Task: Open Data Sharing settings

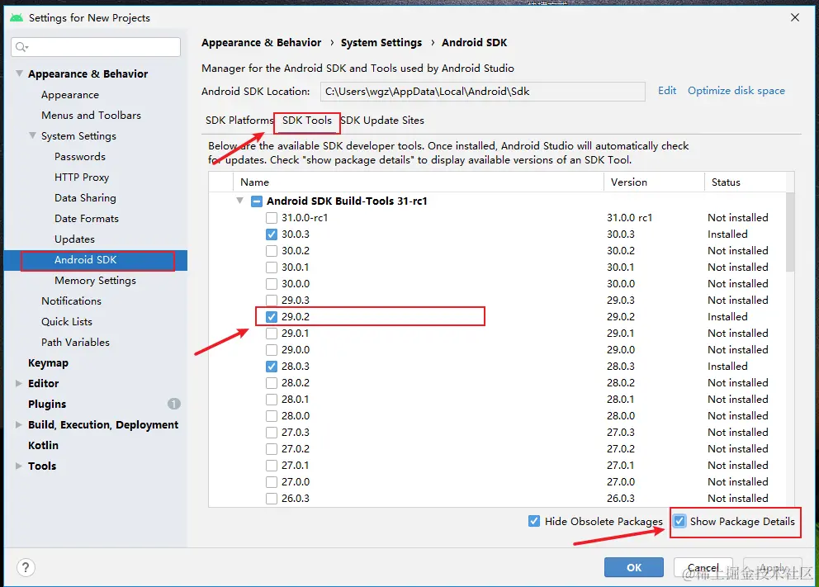Action: 85,197
